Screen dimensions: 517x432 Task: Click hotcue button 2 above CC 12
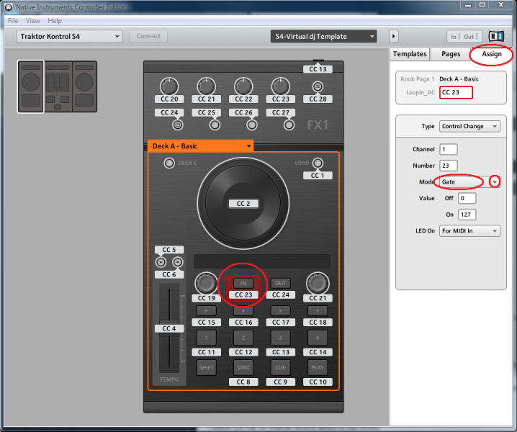243,338
